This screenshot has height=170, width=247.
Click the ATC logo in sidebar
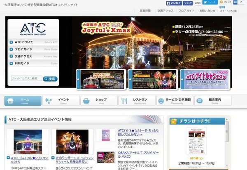point(33,29)
